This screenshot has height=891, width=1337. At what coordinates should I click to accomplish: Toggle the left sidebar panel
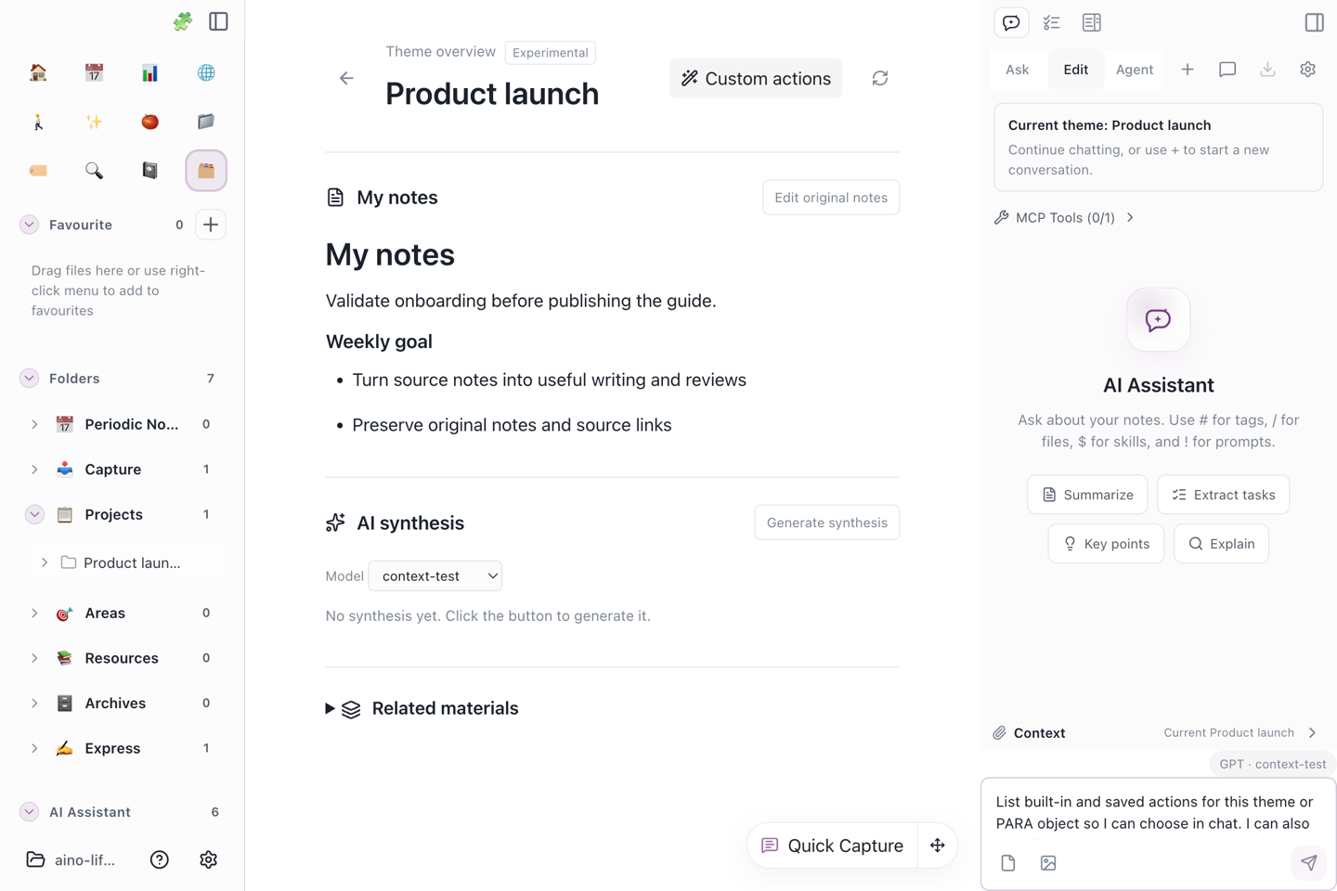(x=218, y=21)
